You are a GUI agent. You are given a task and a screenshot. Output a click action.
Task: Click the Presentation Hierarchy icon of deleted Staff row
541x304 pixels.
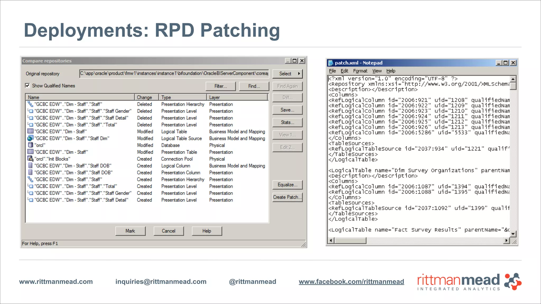point(30,104)
